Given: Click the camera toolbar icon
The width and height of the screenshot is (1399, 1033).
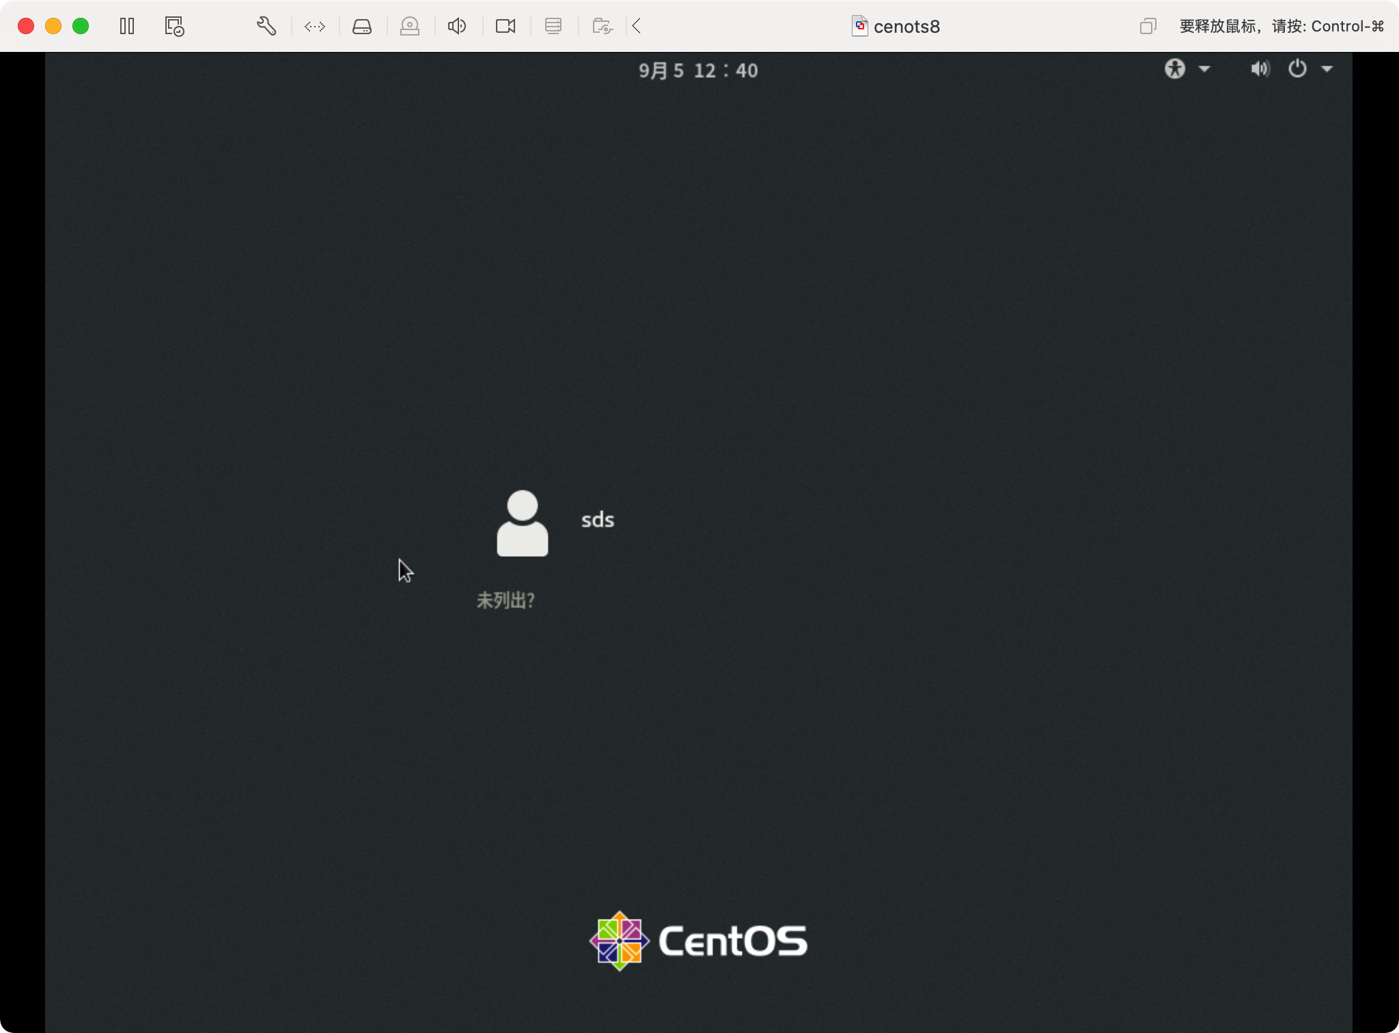Looking at the screenshot, I should coord(505,27).
